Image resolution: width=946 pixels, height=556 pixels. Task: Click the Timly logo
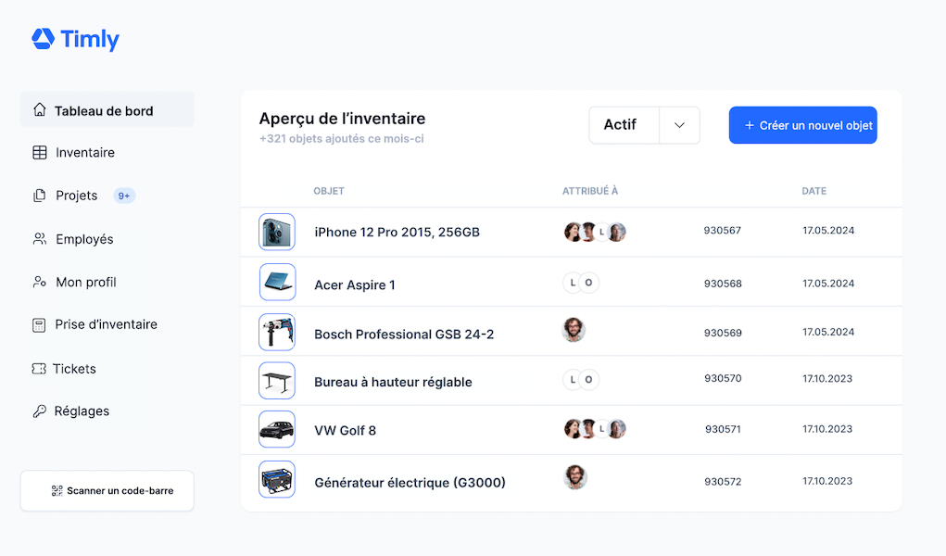coord(75,39)
